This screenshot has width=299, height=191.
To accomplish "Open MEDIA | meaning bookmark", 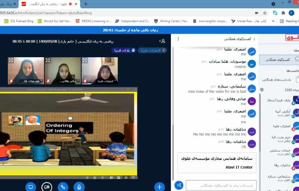I will 93,21.
